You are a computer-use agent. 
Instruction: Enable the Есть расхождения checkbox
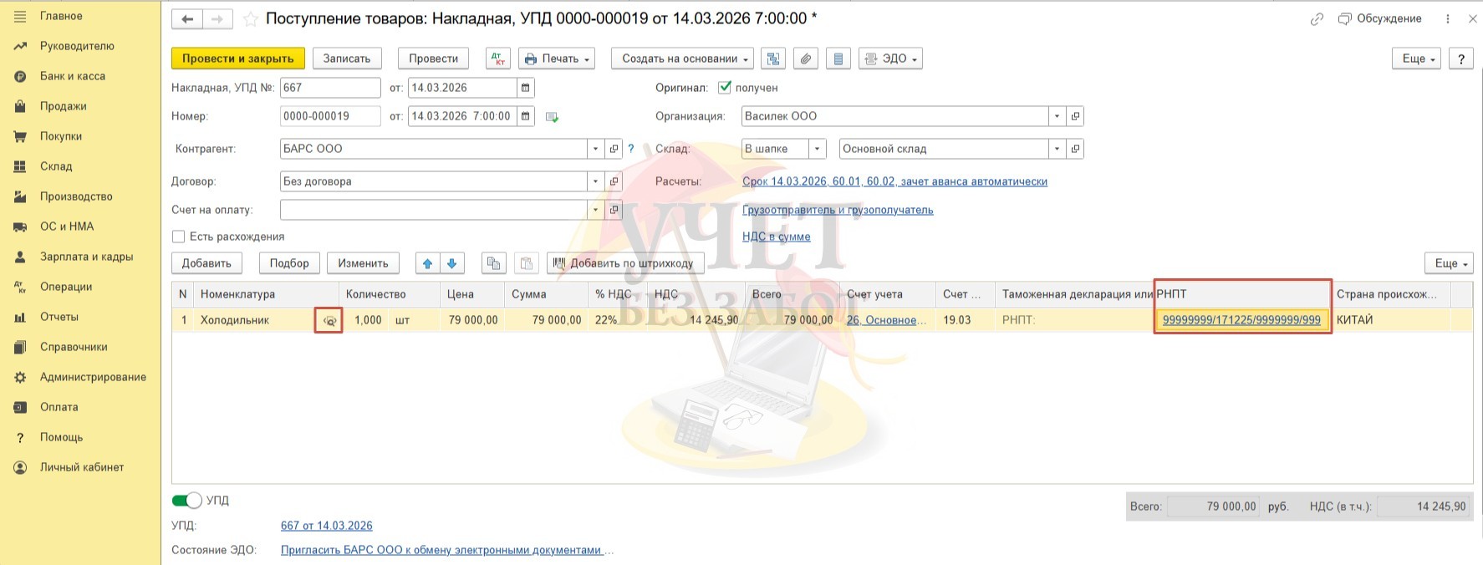[178, 237]
